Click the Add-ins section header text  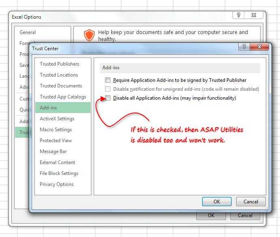111,68
